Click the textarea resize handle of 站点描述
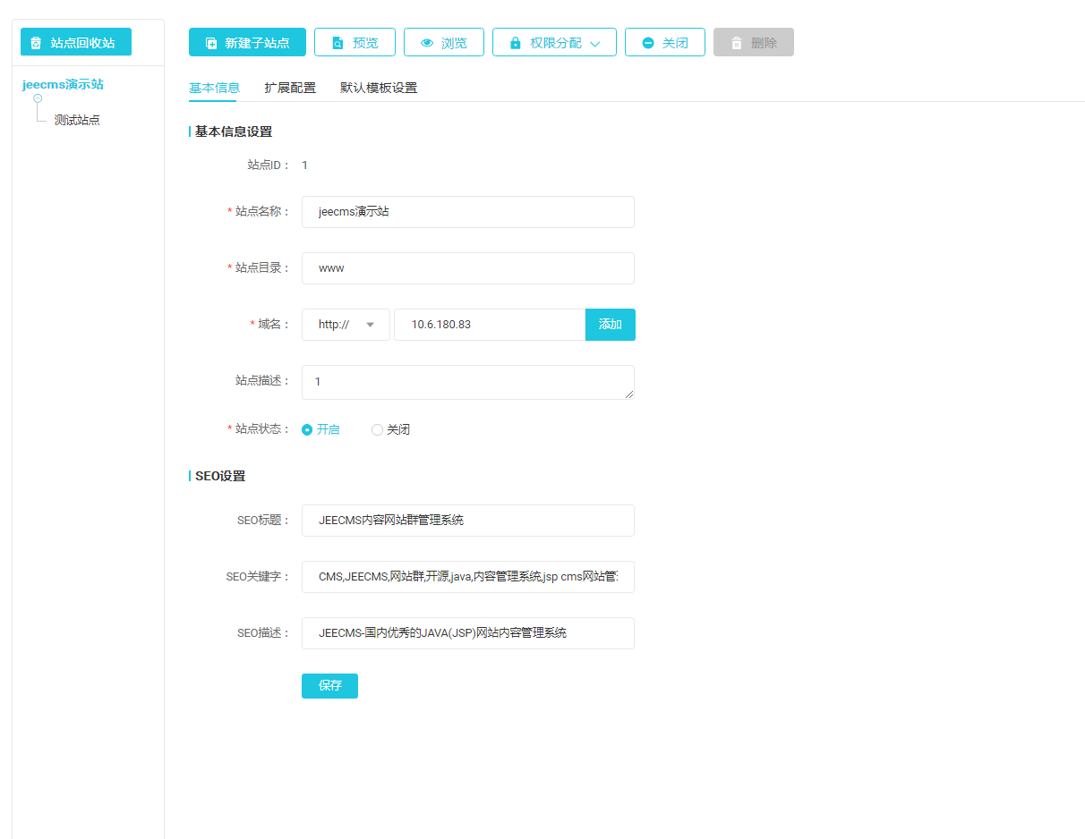Screen dimensions: 1085x839 tap(629, 394)
